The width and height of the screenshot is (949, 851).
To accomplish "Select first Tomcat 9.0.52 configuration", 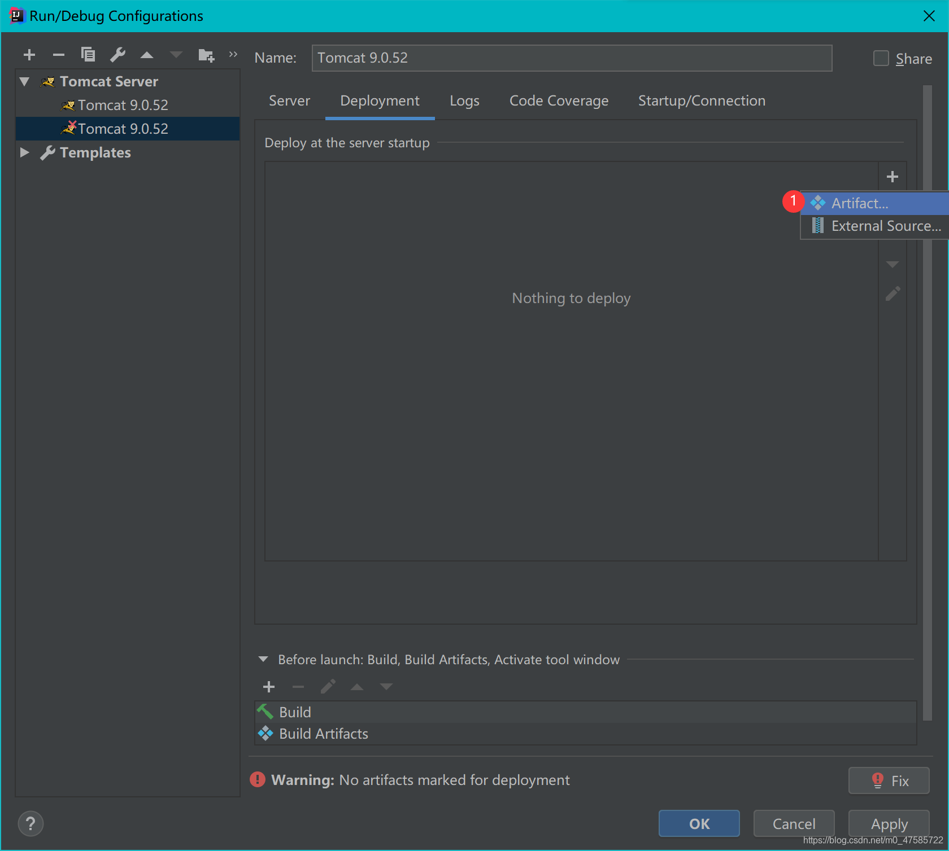I will (x=123, y=105).
